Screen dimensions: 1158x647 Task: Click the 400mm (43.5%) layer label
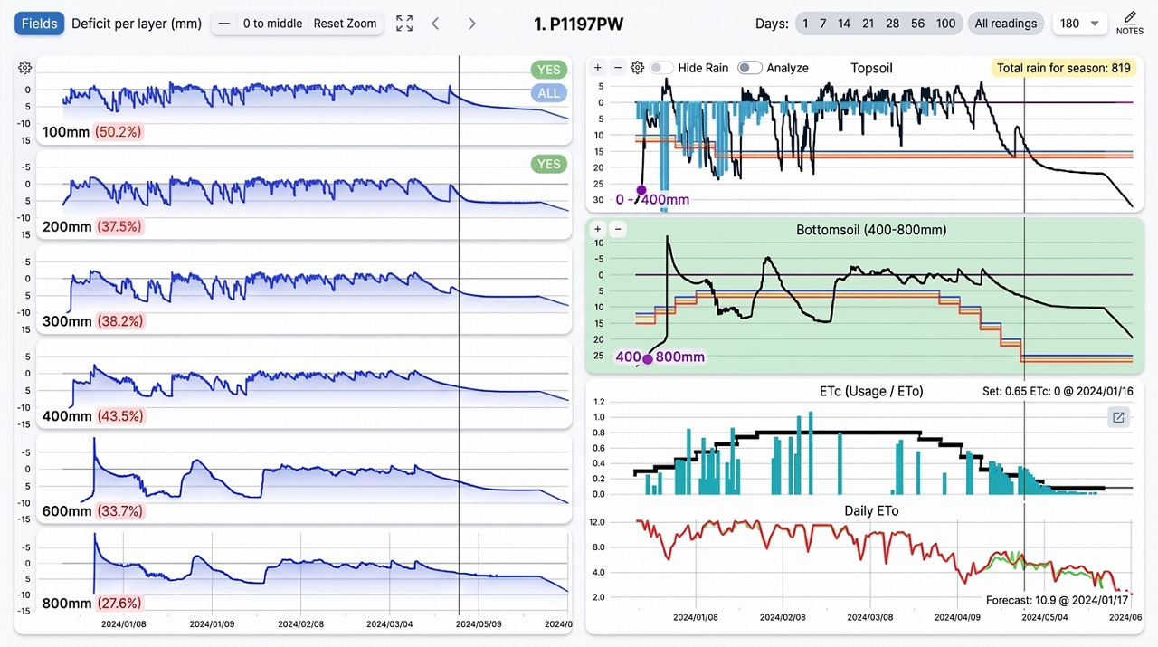92,416
